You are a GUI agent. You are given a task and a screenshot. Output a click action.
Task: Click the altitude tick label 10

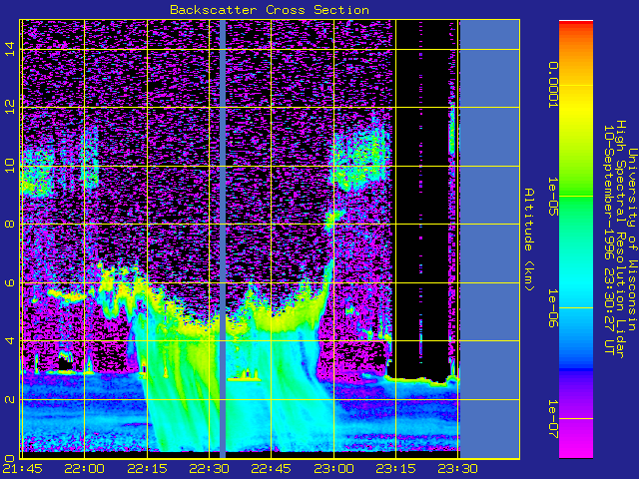(x=10, y=166)
